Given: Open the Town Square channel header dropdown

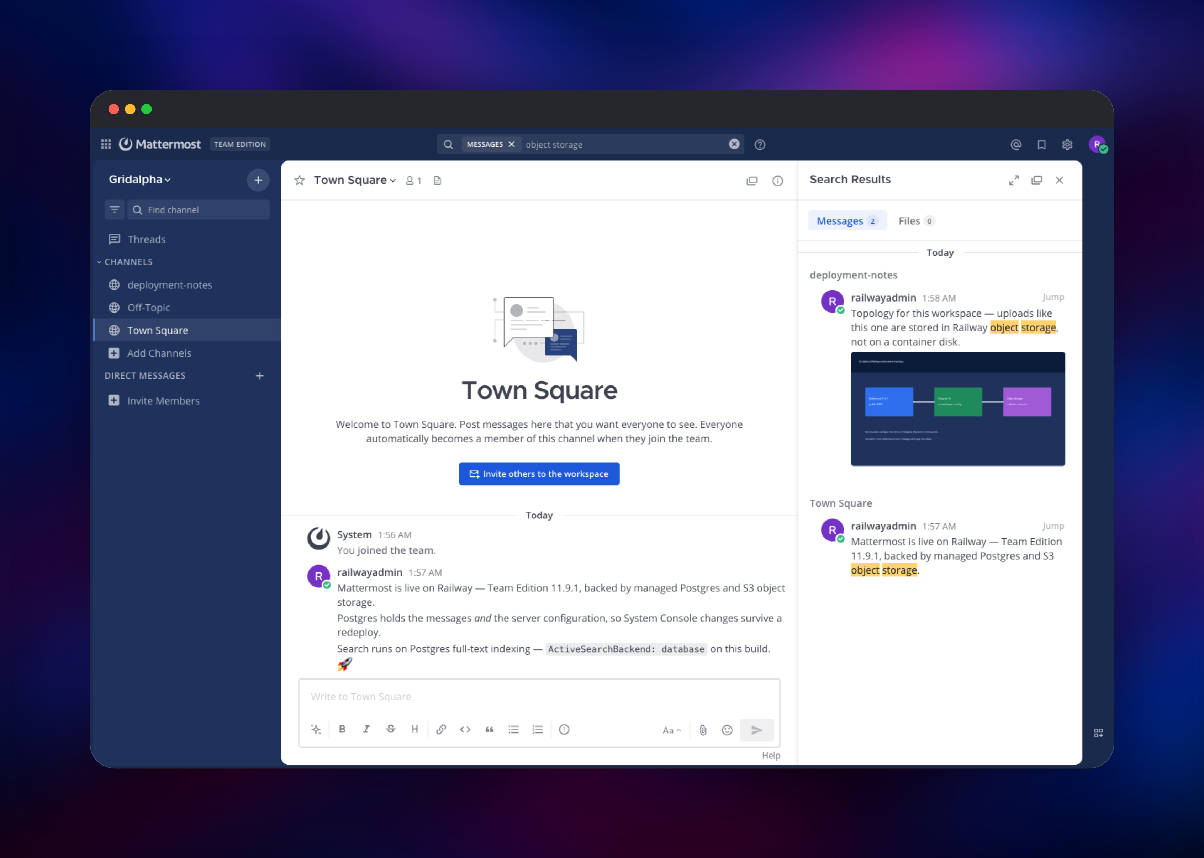Looking at the screenshot, I should click(x=355, y=180).
